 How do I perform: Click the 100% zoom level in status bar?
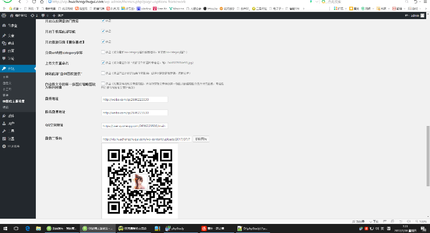pyautogui.click(x=421, y=222)
